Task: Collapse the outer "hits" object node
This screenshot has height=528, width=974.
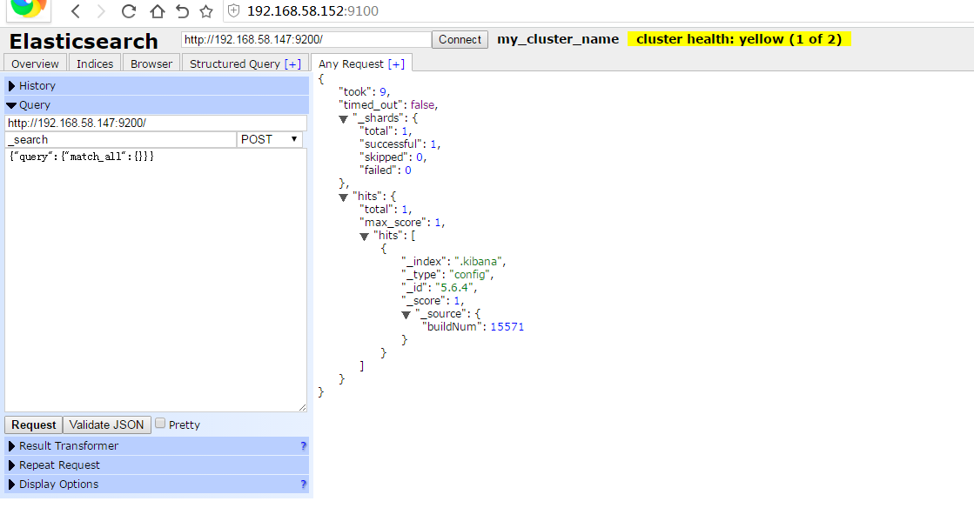Action: (x=344, y=197)
